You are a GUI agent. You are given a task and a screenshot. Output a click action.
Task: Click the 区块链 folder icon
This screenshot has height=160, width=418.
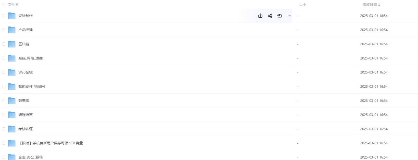[12, 44]
